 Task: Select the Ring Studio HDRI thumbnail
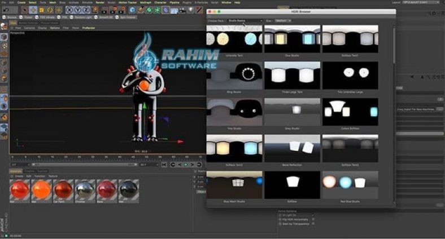(x=234, y=74)
